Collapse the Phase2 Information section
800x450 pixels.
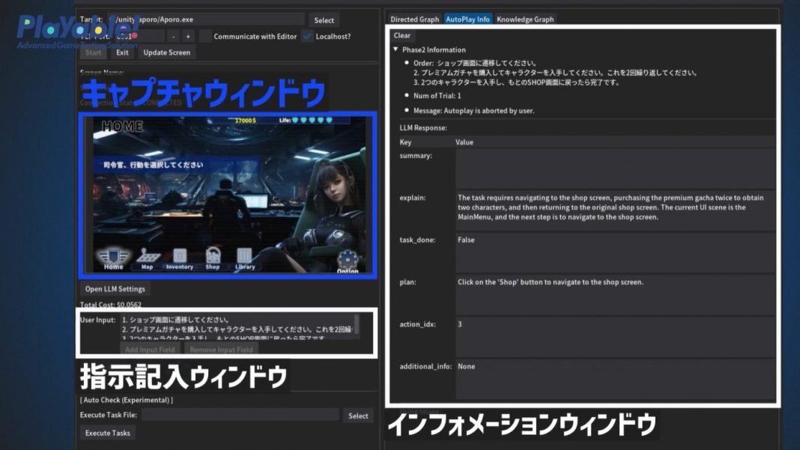(394, 49)
